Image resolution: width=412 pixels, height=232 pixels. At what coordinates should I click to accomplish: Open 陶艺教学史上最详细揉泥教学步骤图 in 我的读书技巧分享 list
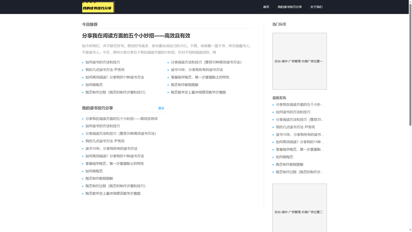click(x=113, y=194)
